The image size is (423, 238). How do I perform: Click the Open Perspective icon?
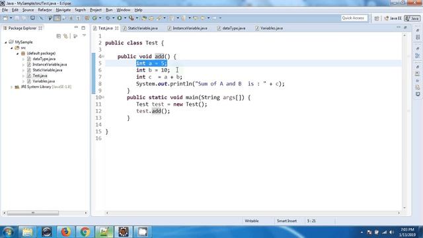click(x=377, y=19)
